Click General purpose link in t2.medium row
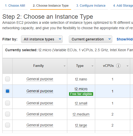The image size is (133, 136). pos(40,114)
